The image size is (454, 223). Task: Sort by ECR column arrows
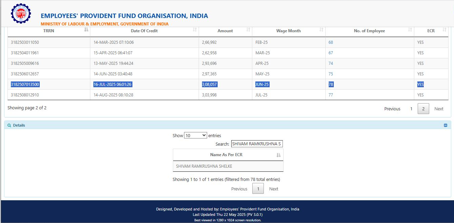click(444, 30)
